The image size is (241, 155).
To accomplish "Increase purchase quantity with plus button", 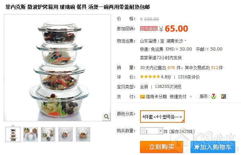I will tap(160, 131).
